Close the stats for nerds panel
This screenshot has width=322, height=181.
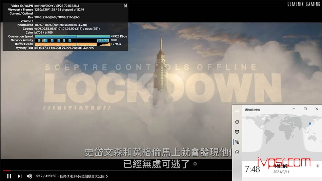[125, 6]
